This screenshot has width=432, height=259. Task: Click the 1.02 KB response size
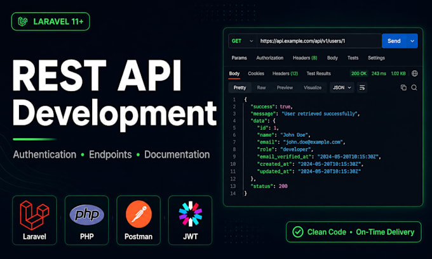pos(398,73)
